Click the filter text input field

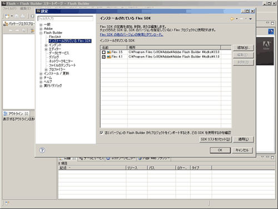click(x=66, y=18)
